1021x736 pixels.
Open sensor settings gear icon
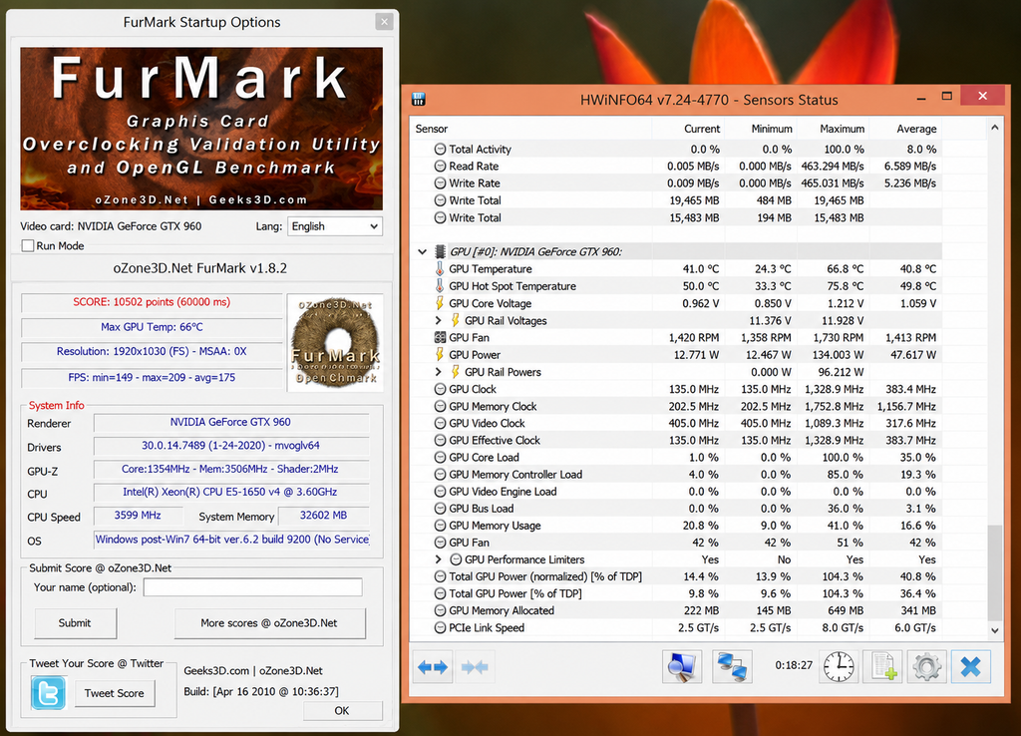pyautogui.click(x=926, y=667)
